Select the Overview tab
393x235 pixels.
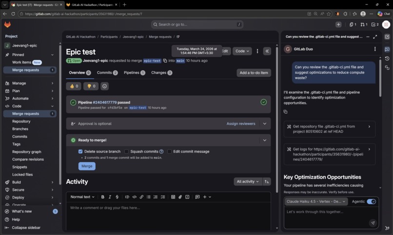point(79,73)
